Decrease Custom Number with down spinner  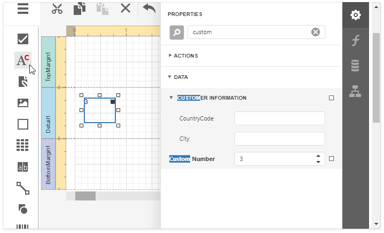(x=318, y=162)
